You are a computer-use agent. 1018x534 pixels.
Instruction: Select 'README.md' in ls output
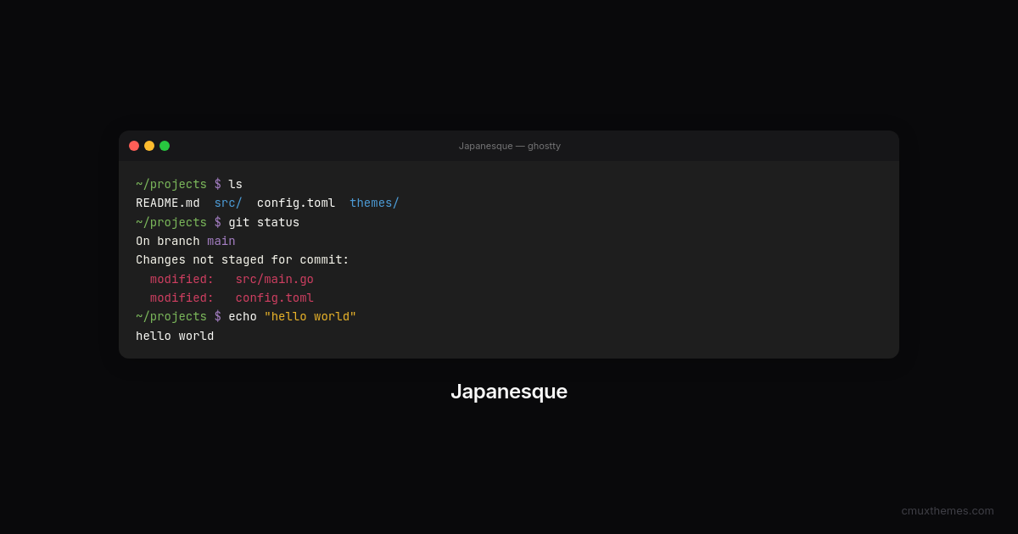click(x=168, y=203)
